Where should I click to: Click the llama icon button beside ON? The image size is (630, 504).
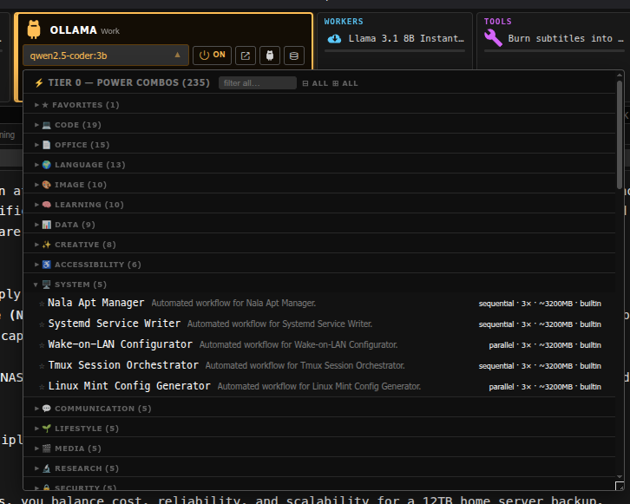[270, 56]
